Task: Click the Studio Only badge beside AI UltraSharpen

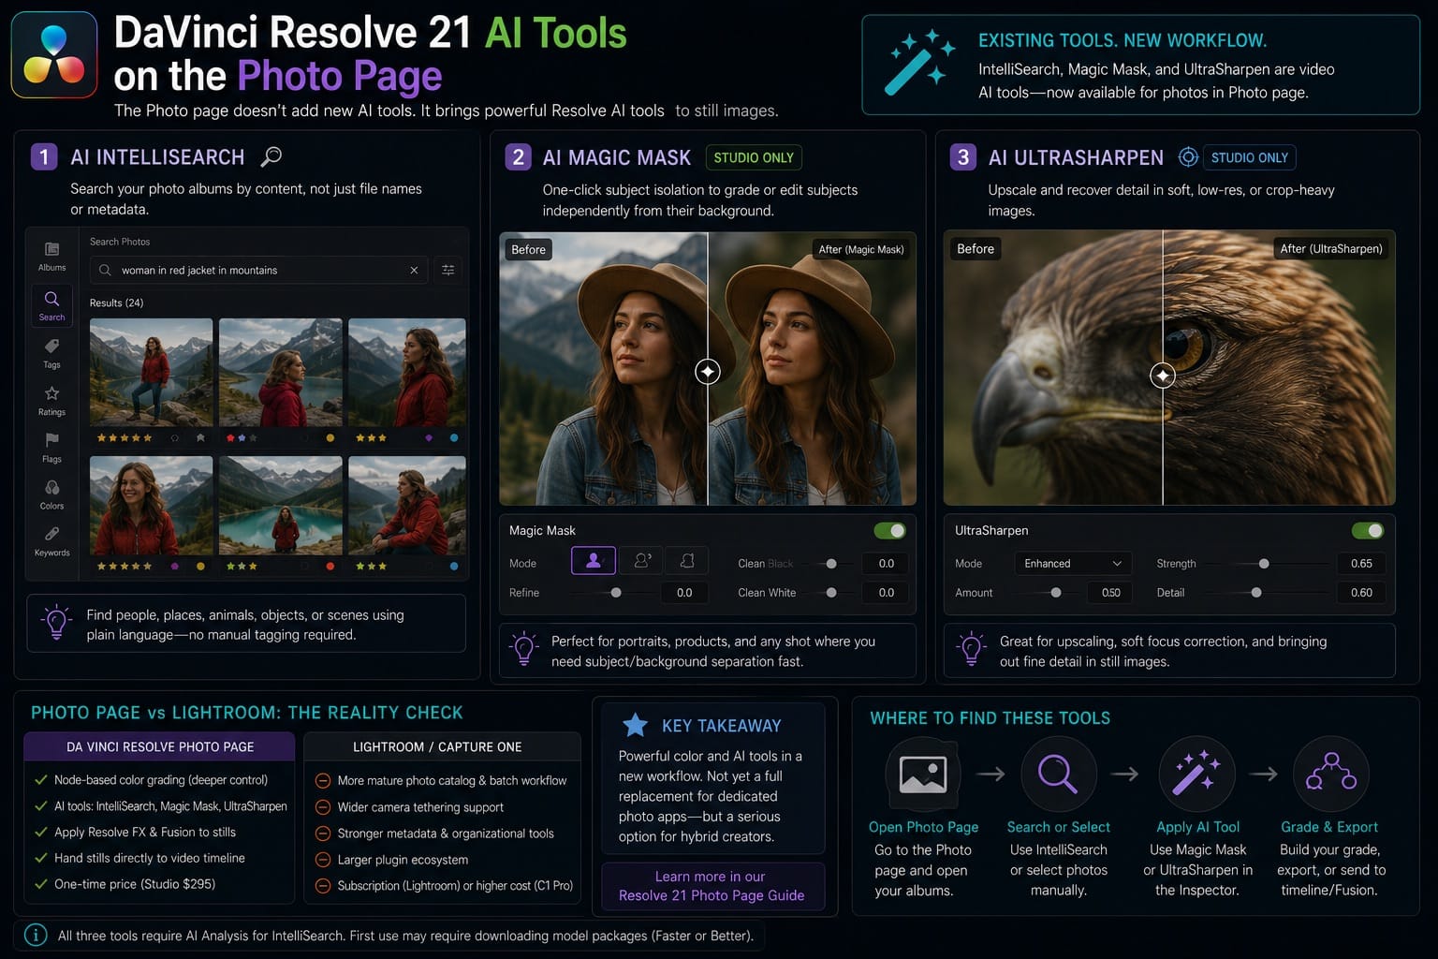Action: 1249,157
